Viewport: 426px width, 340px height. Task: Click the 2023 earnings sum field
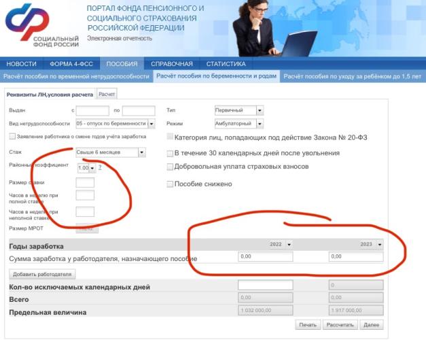[356, 256]
